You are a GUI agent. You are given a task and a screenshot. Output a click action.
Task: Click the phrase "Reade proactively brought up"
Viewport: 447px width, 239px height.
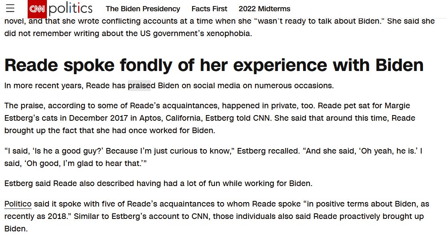tap(368, 216)
